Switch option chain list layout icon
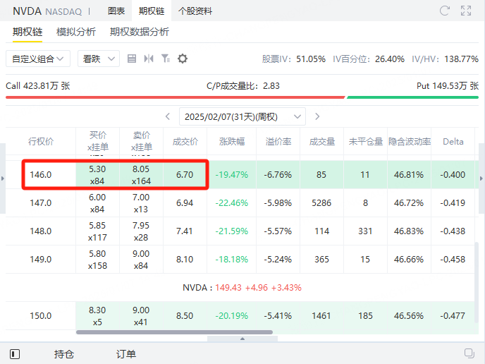 [x=132, y=59]
